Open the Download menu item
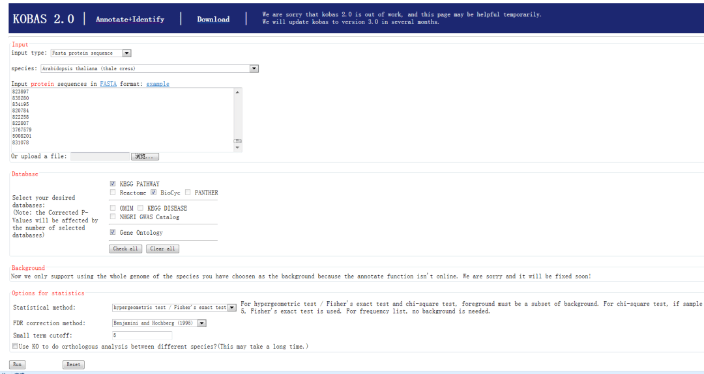Screen dimensions: 704x374 [x=213, y=20]
